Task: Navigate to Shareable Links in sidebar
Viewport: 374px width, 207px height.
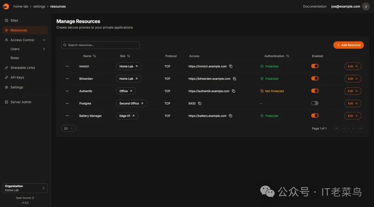Action: 23,68
